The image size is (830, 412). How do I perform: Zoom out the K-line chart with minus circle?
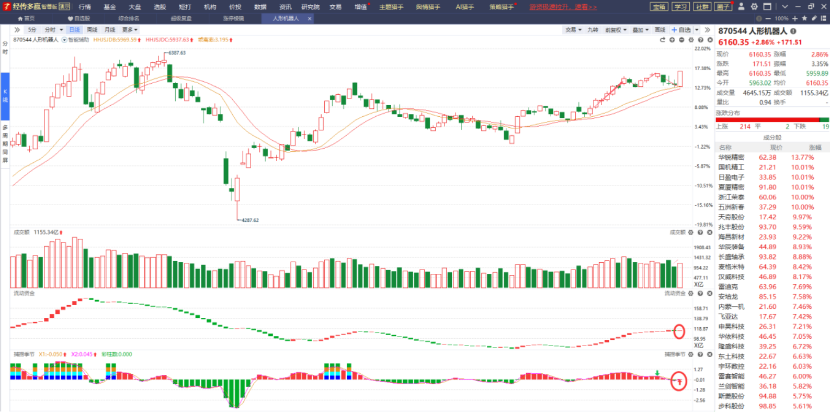[x=681, y=40]
